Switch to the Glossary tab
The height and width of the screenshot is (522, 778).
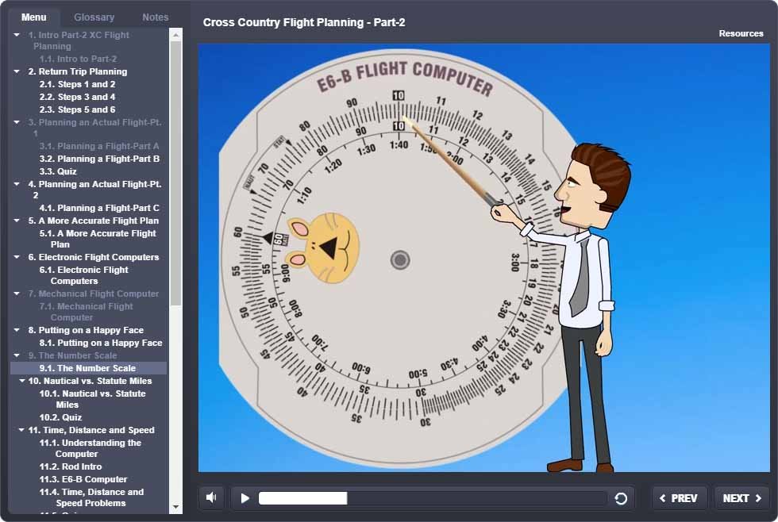(x=94, y=17)
